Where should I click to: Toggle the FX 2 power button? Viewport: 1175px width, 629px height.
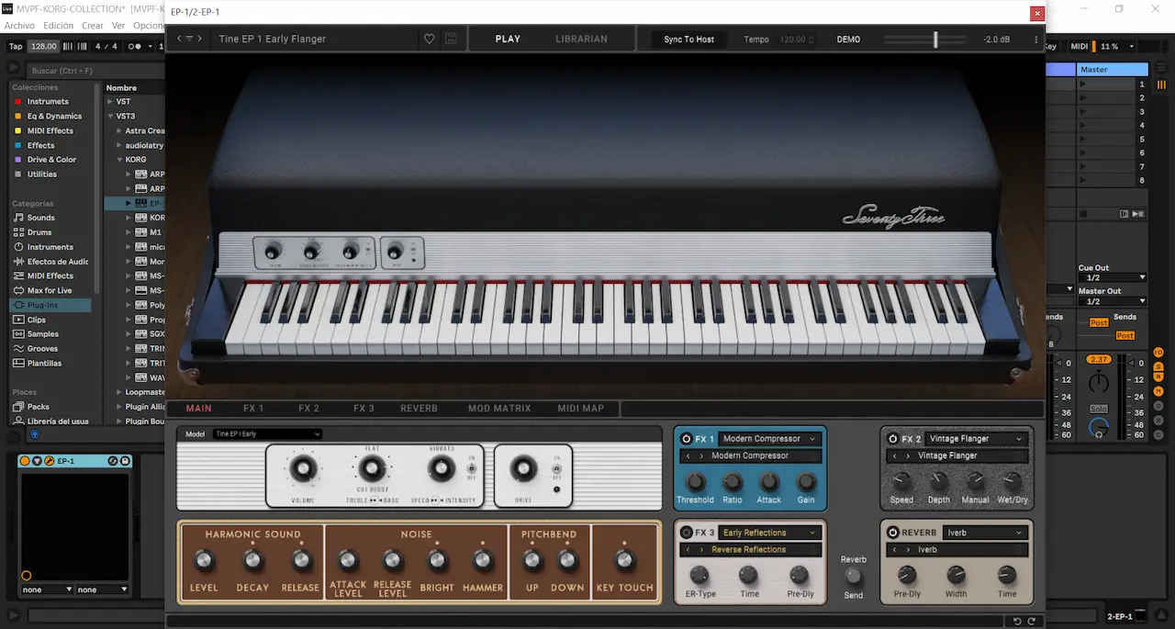pos(893,439)
